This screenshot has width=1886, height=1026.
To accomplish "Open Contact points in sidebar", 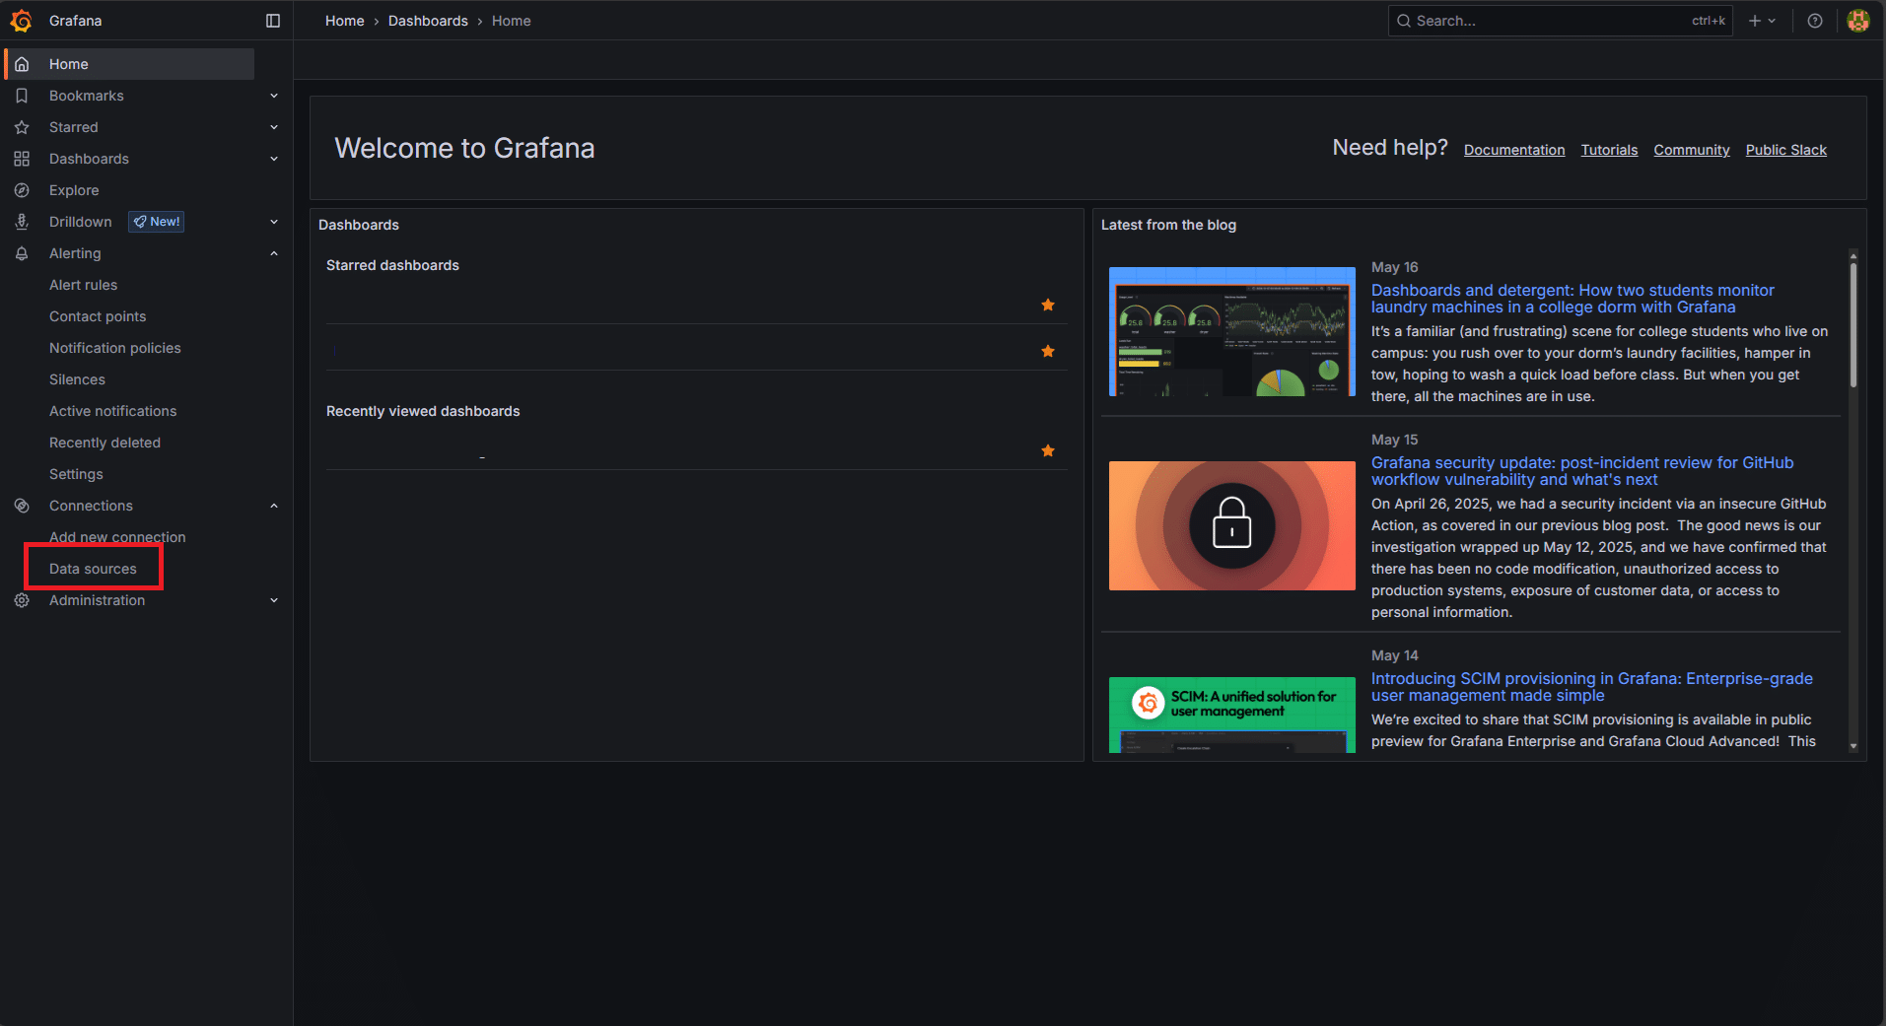I will pyautogui.click(x=98, y=316).
